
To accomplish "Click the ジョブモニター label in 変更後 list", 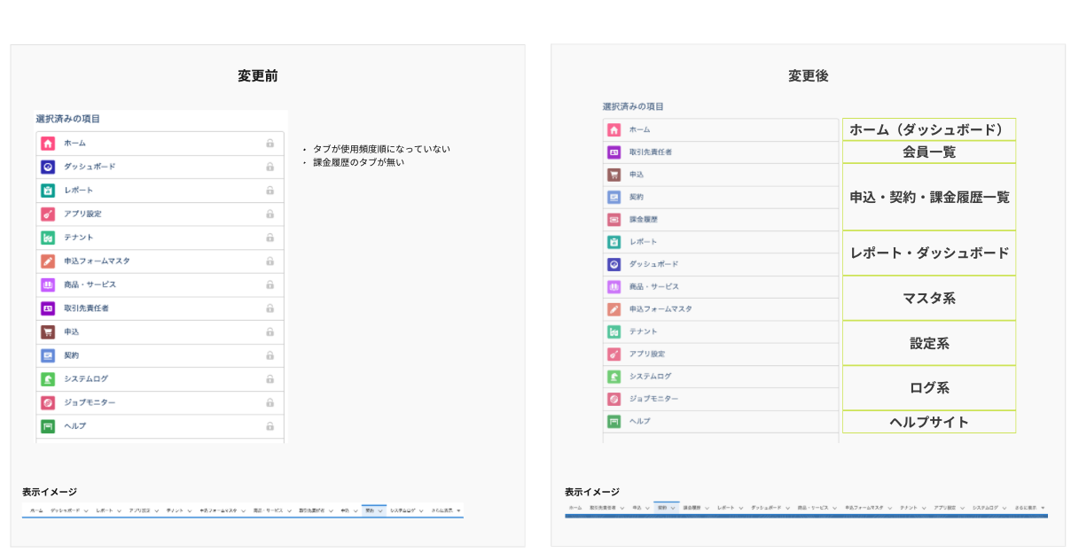I will [653, 399].
